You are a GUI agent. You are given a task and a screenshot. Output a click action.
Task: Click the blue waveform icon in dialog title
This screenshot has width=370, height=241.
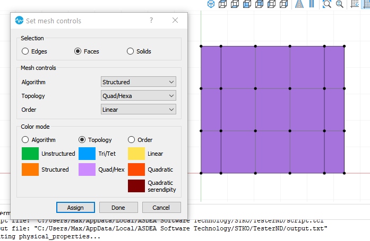pyautogui.click(x=19, y=21)
